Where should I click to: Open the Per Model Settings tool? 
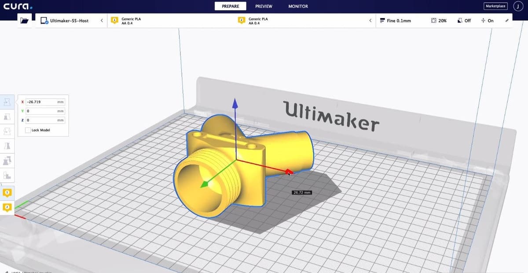point(7,161)
